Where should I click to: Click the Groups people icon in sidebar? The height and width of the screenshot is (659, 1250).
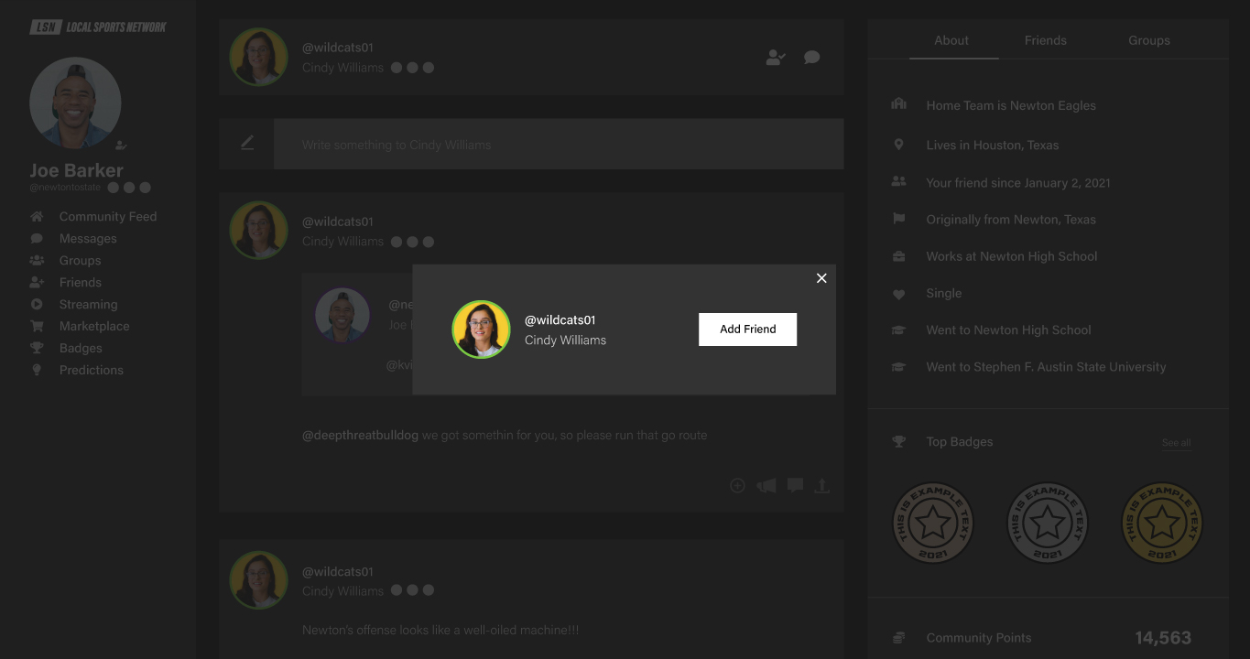pyautogui.click(x=37, y=261)
